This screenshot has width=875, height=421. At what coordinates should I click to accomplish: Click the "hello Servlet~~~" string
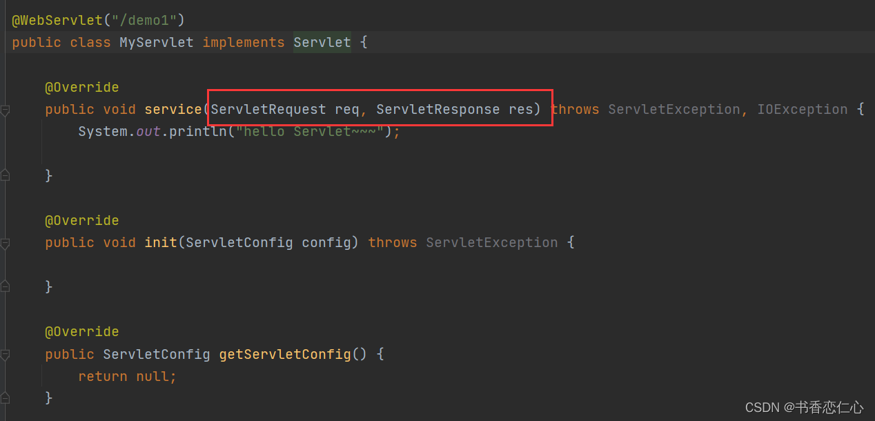(x=309, y=131)
